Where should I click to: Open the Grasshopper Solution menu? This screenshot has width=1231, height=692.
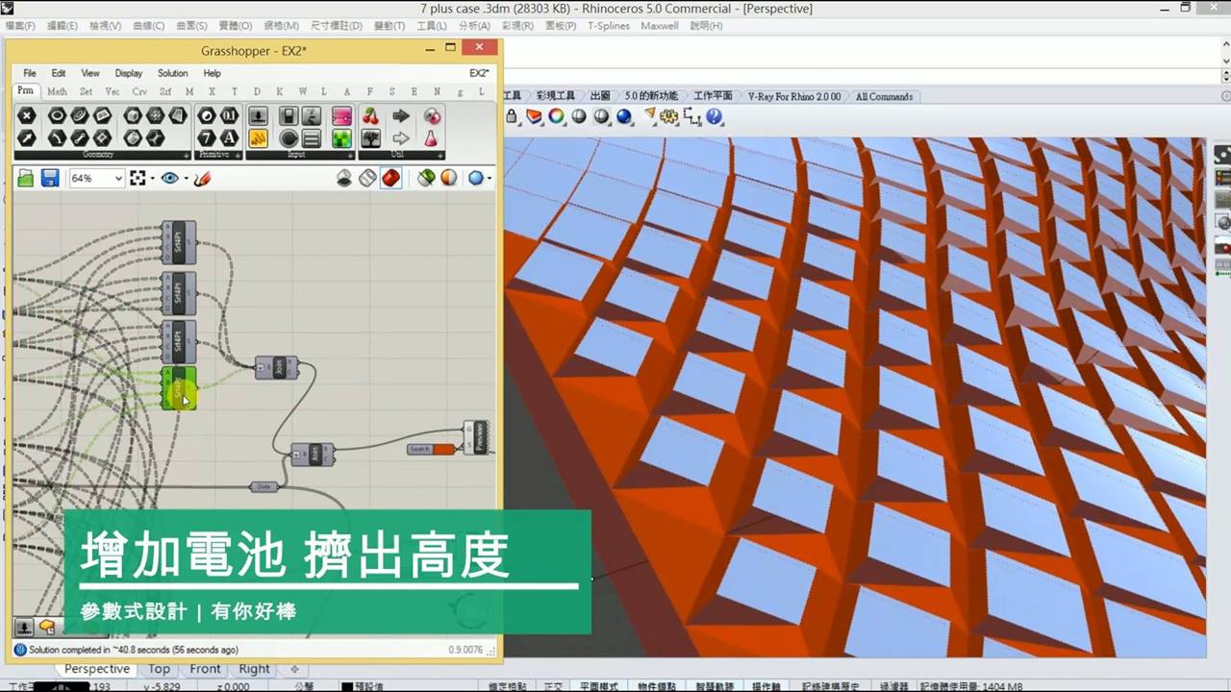coord(173,73)
